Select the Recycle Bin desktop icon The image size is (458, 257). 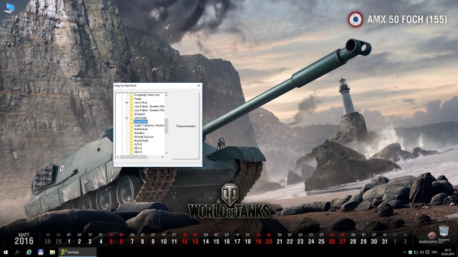(444, 234)
